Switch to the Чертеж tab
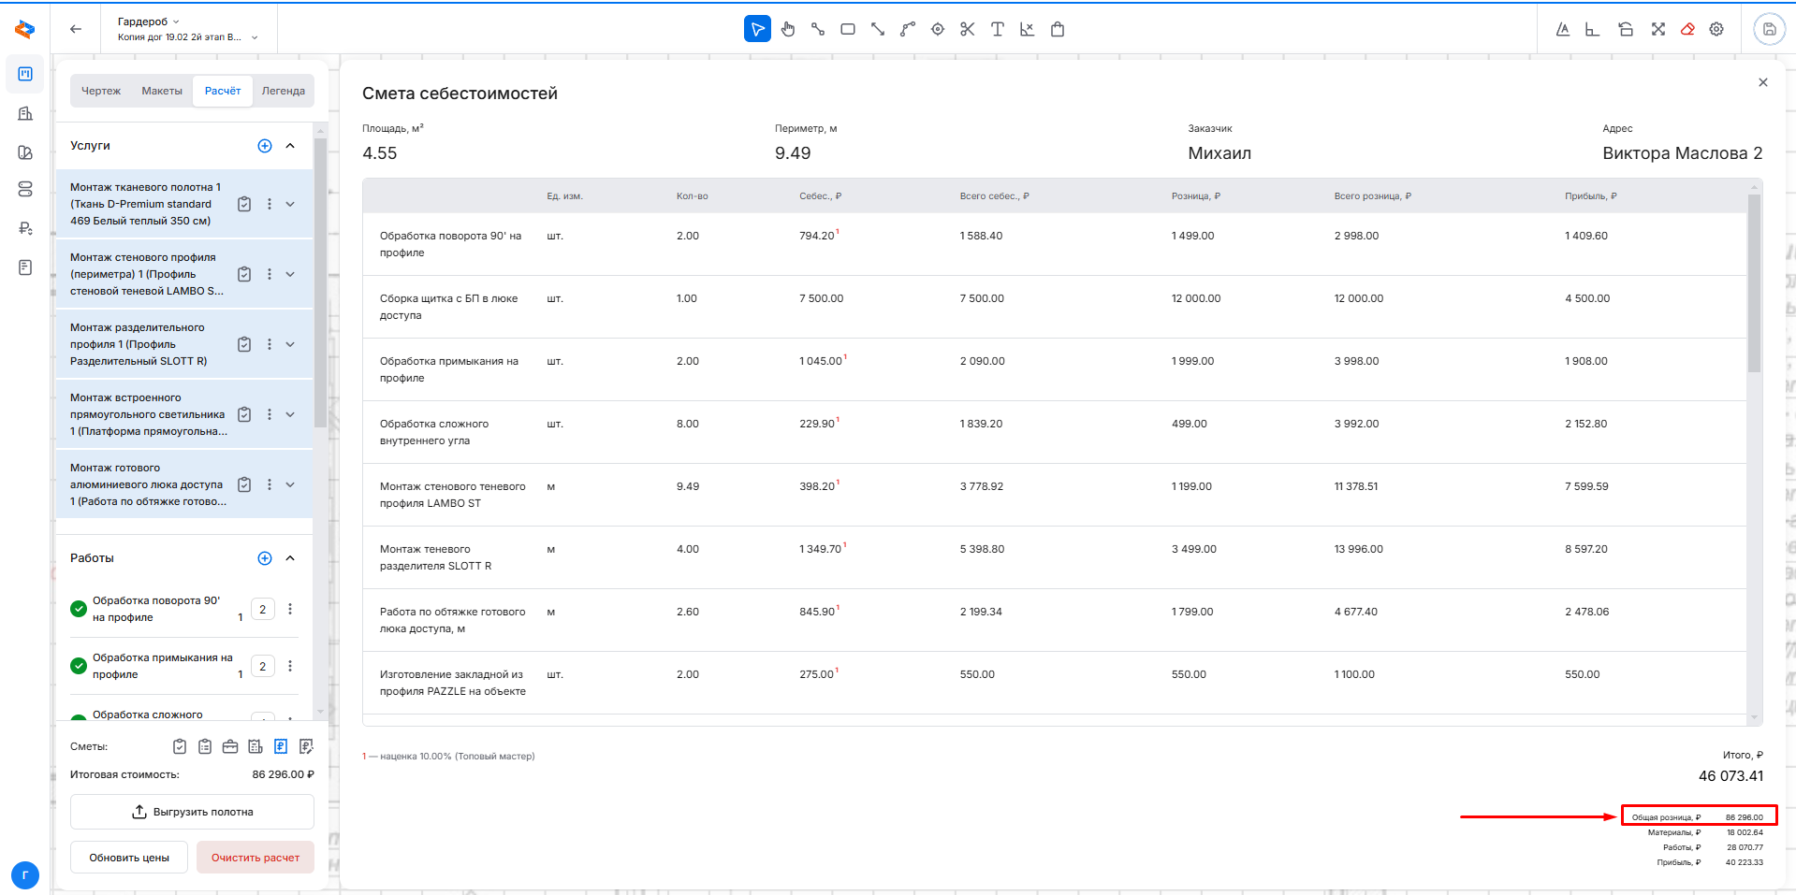Viewport: 1796px width, 895px height. tap(101, 91)
